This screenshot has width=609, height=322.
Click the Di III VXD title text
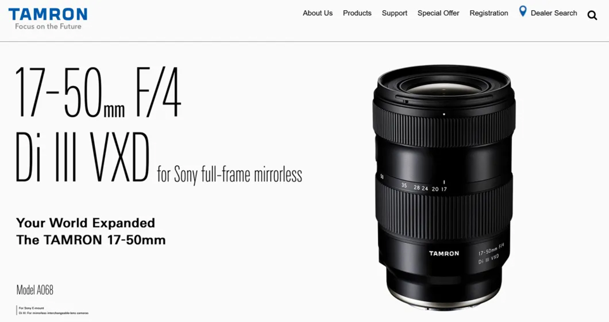tap(83, 157)
